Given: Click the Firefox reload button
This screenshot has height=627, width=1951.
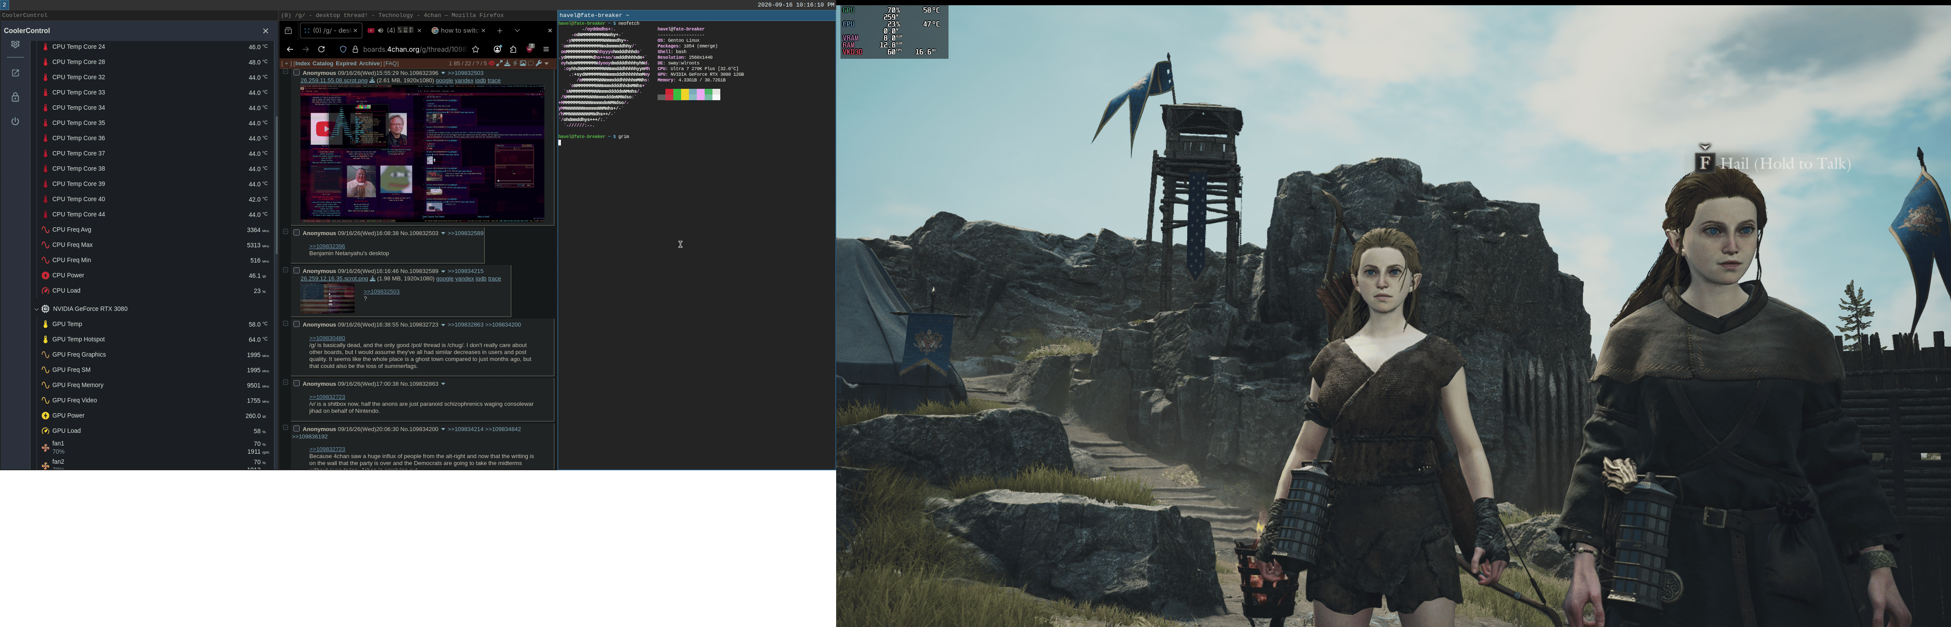Looking at the screenshot, I should tap(321, 49).
